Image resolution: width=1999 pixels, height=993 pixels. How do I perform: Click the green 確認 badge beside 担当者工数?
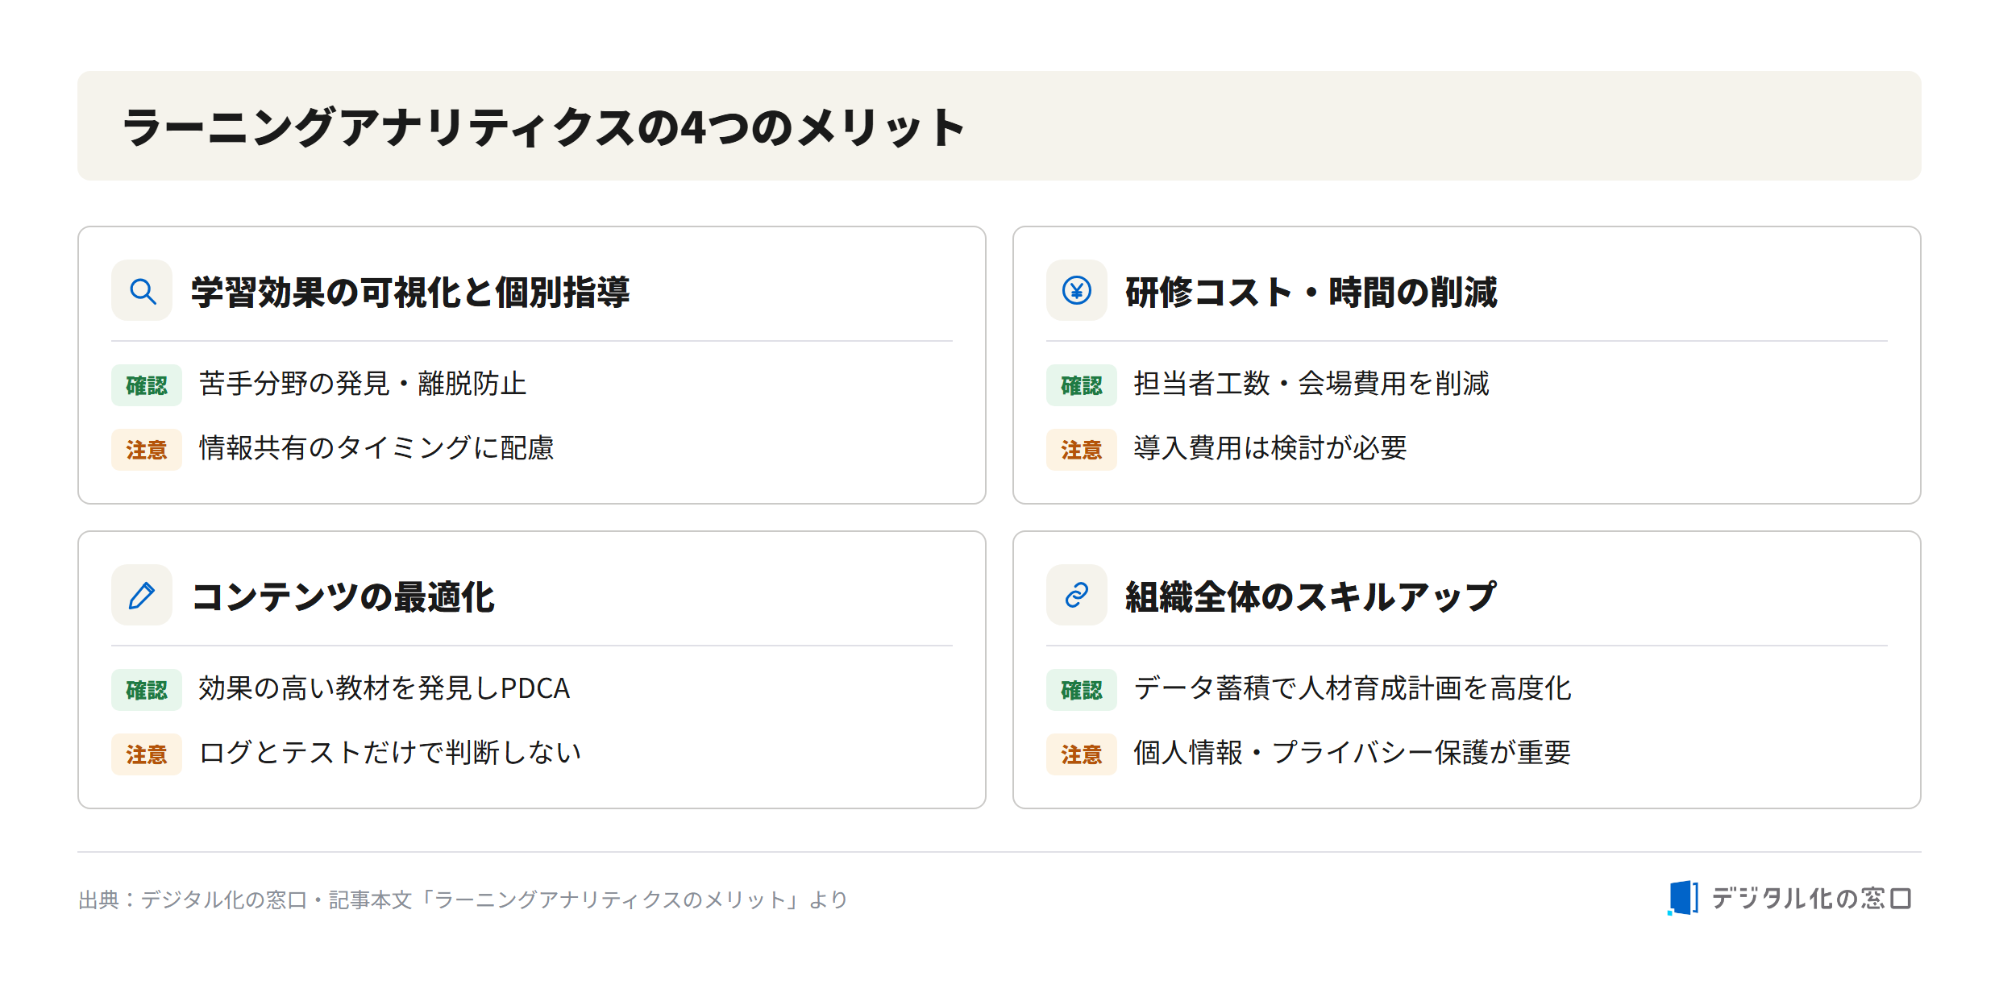tap(1082, 385)
